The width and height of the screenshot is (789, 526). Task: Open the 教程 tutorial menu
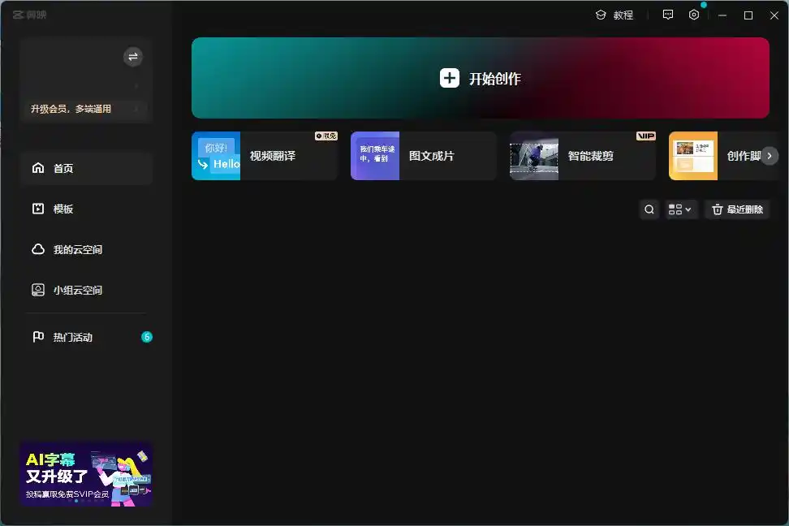pos(614,15)
